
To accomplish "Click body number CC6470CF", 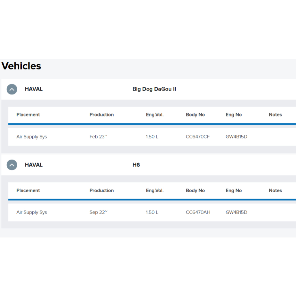I will (x=198, y=137).
